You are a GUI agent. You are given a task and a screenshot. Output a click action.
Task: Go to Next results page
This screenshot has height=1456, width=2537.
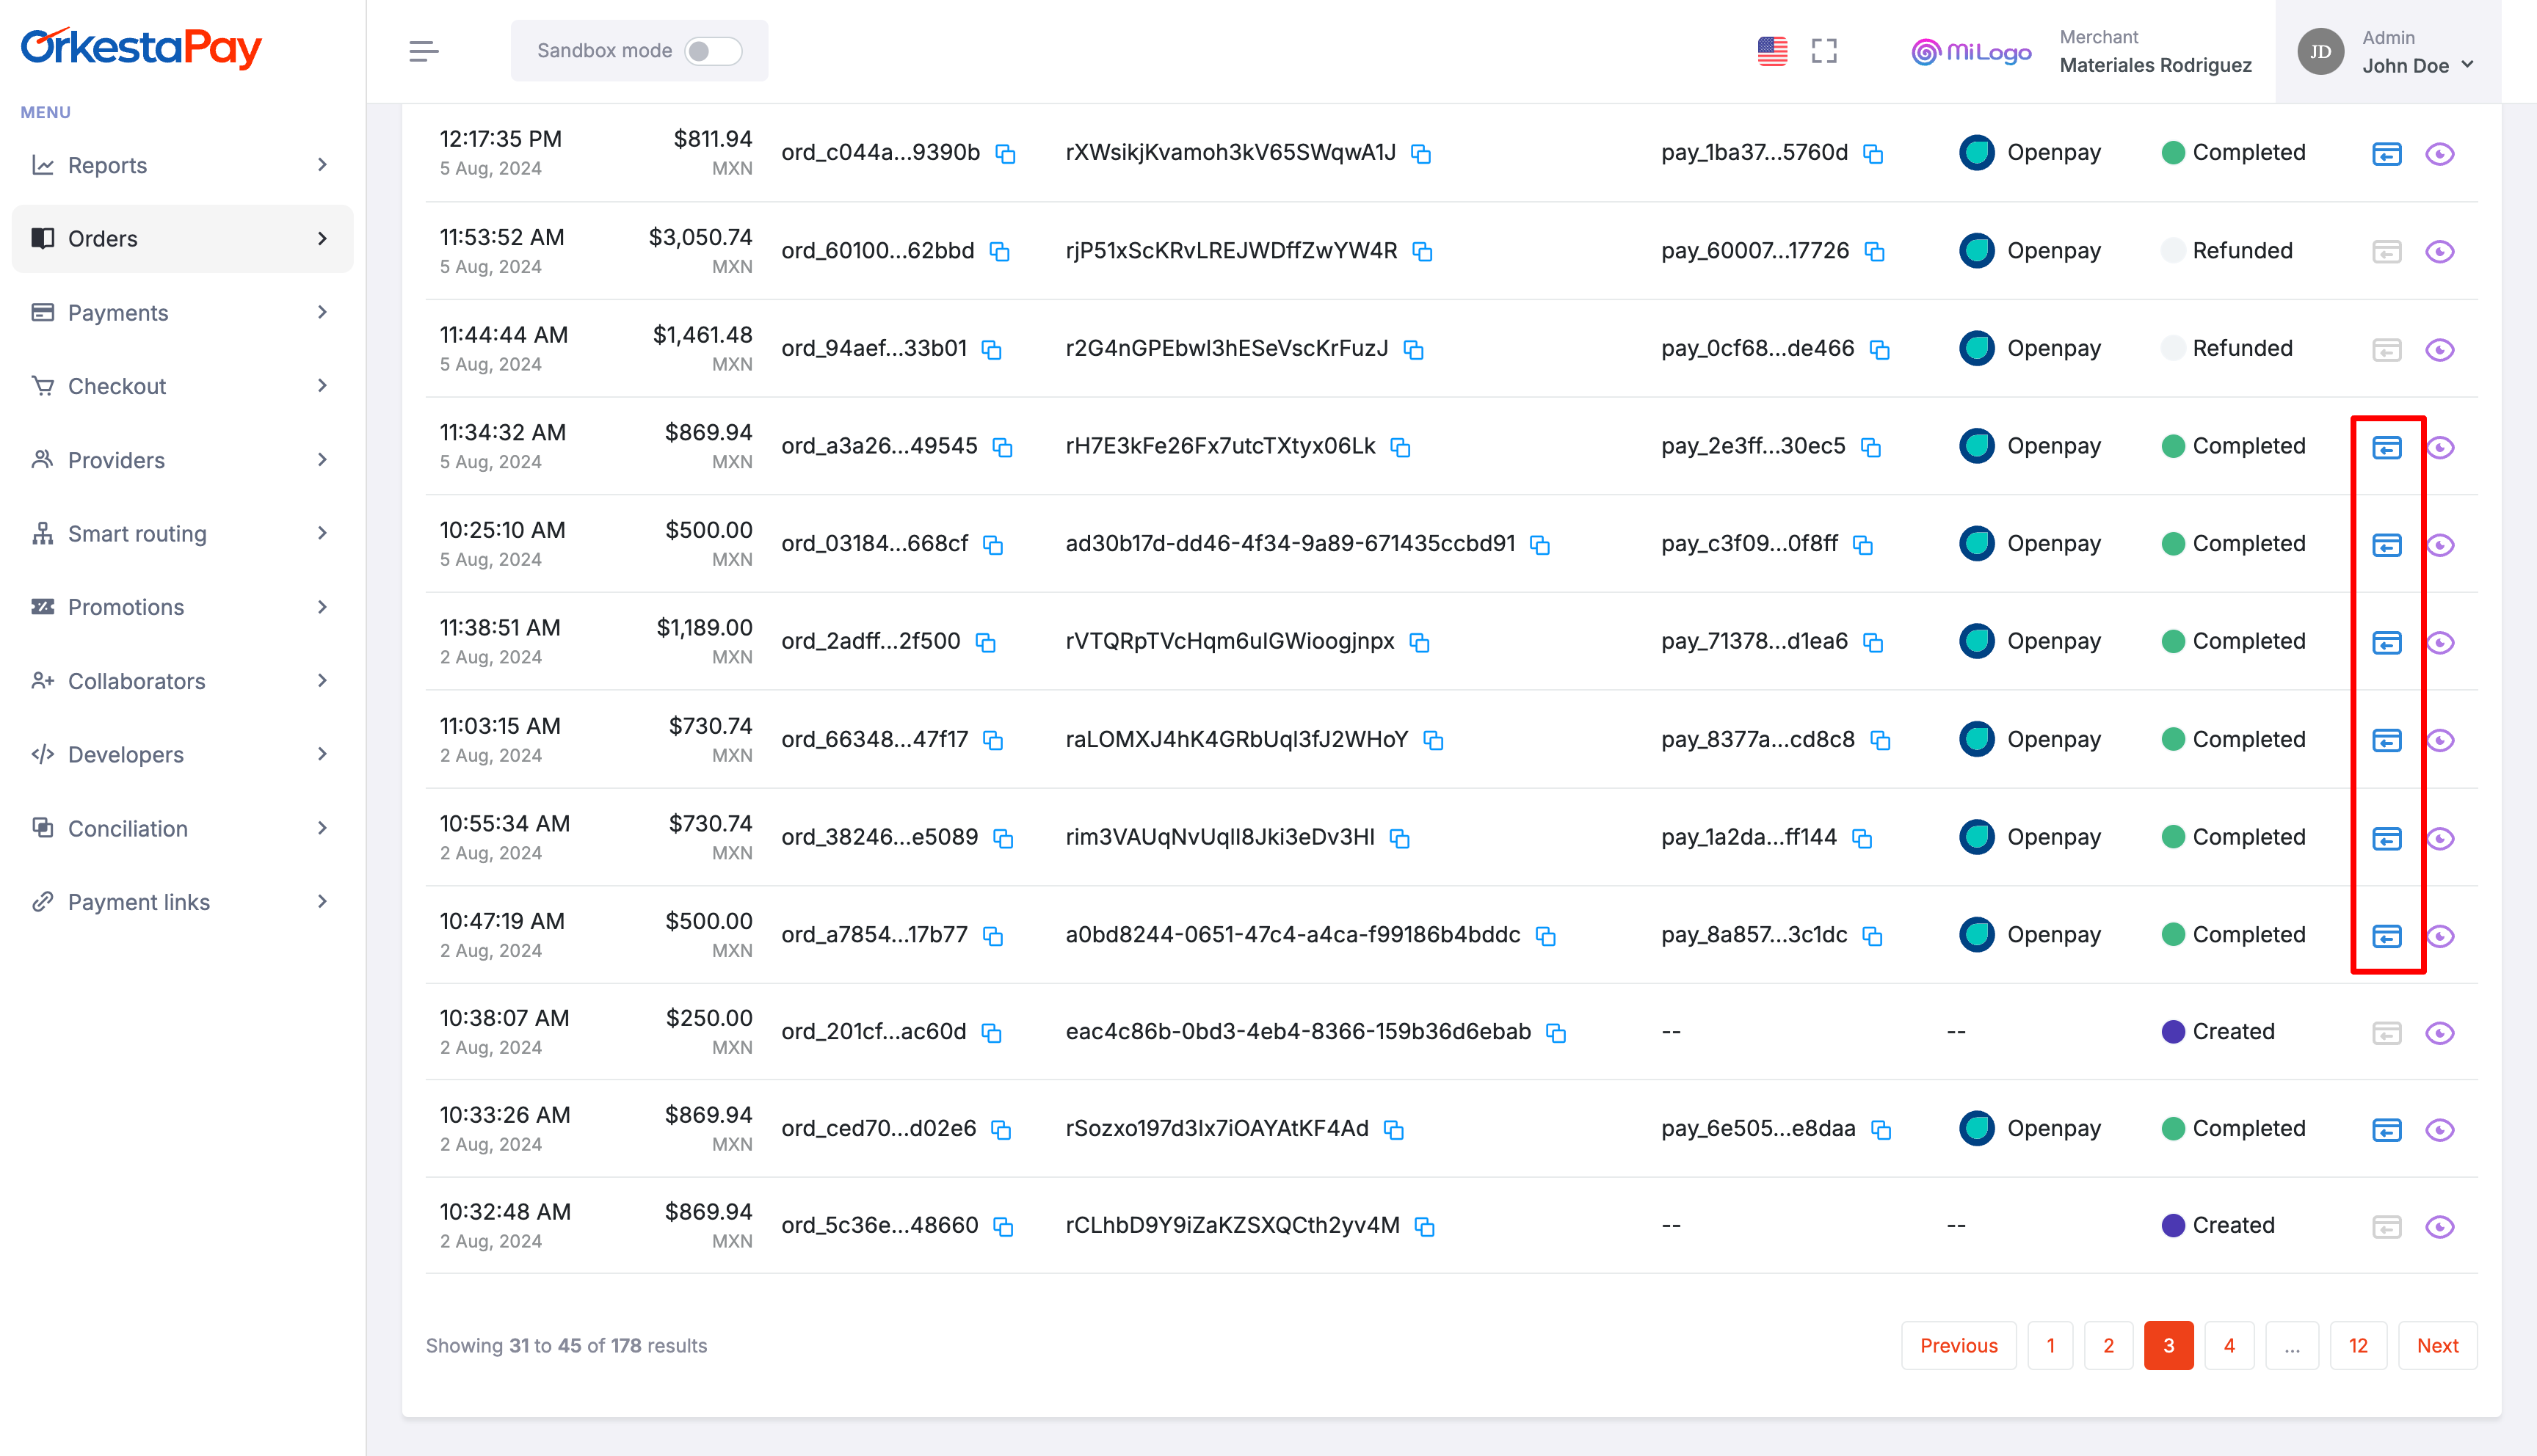click(x=2437, y=1346)
